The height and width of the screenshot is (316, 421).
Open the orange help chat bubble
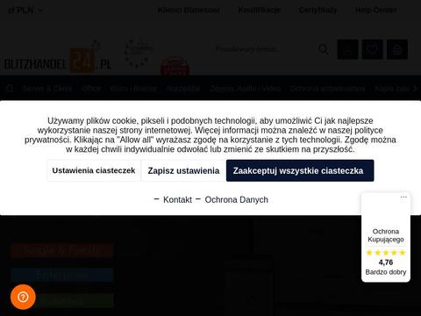tap(23, 297)
